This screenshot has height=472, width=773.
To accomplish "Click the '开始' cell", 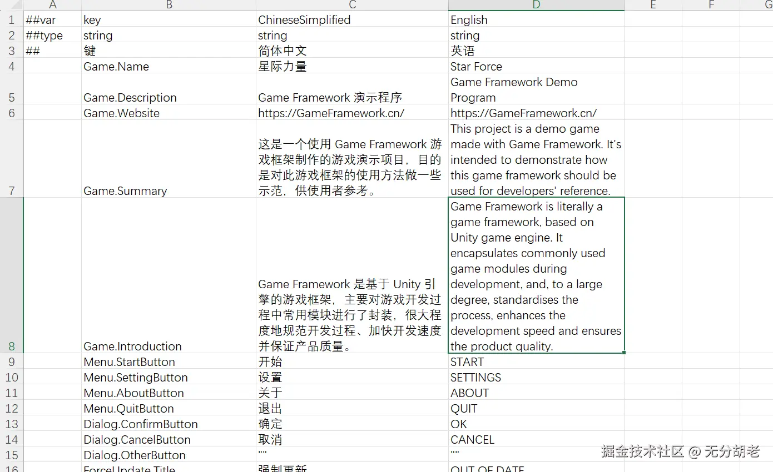I will pyautogui.click(x=352, y=361).
